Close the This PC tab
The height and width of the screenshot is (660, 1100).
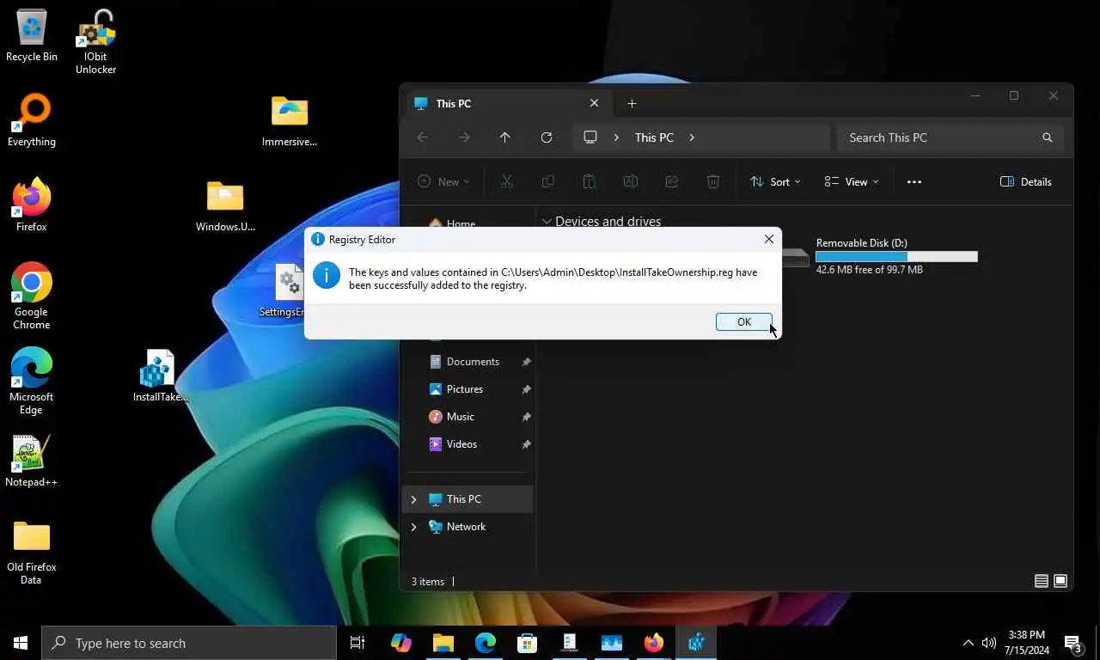(594, 103)
